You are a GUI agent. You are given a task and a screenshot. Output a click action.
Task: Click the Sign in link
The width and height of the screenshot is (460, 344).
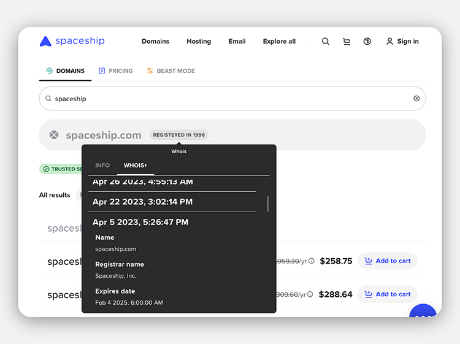point(408,41)
